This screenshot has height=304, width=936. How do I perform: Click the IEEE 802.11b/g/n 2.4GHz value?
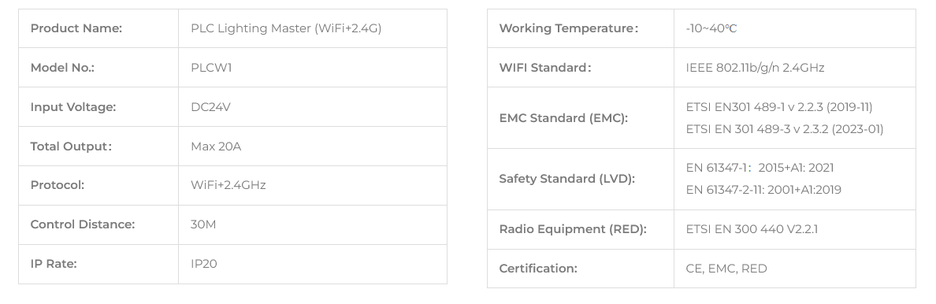[x=755, y=68]
